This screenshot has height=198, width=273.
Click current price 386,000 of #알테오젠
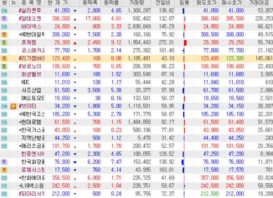(61, 19)
